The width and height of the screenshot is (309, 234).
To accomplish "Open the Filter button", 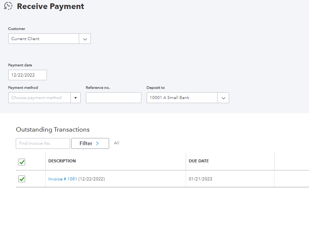I will [90, 143].
